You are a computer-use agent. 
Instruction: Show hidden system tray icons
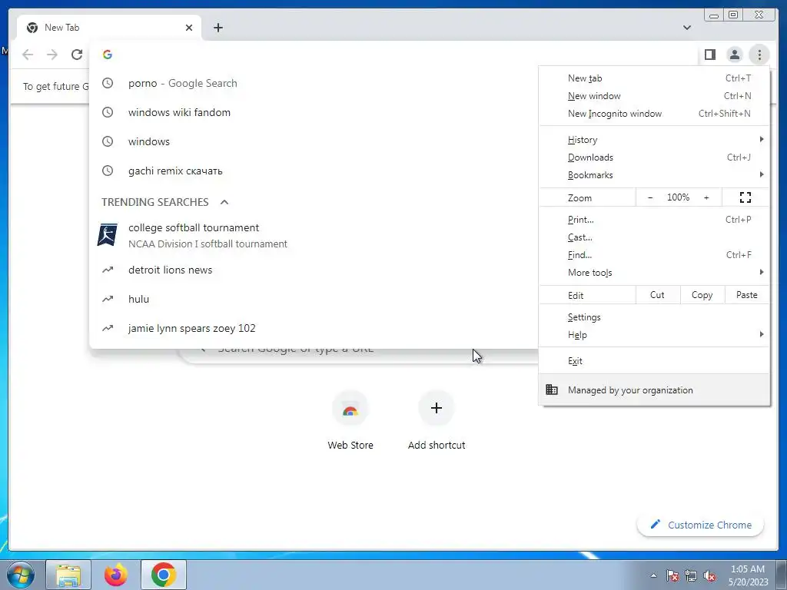coord(653,575)
